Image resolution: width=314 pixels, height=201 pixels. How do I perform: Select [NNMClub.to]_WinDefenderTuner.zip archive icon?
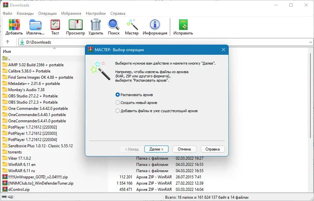(5, 183)
